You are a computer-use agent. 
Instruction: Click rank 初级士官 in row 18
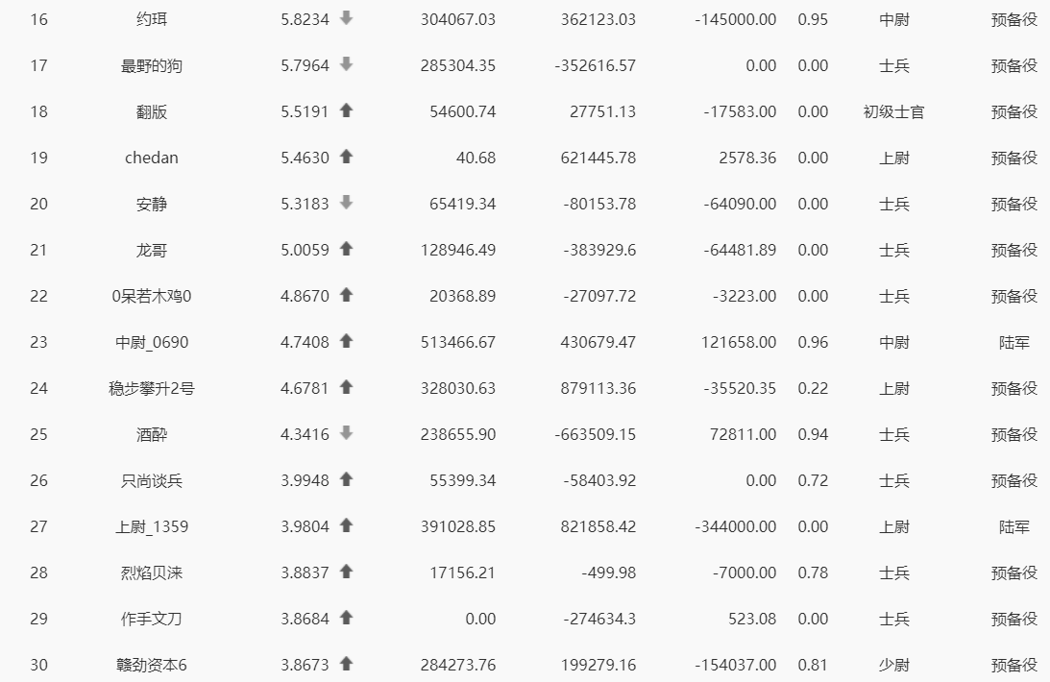coord(894,111)
